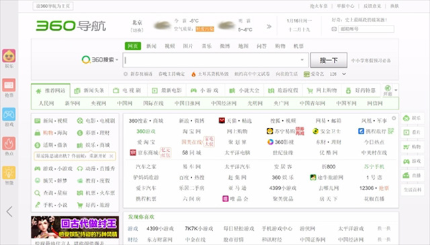The width and height of the screenshot is (430, 245).
Task: Open the 热点 flame icon in left sidebar
Action: coord(9,144)
